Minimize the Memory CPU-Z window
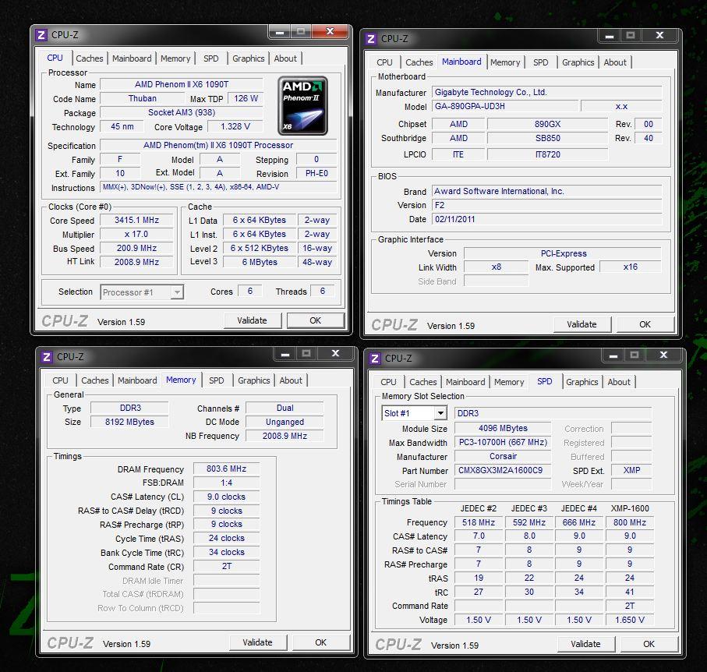Image resolution: width=707 pixels, height=672 pixels. [285, 354]
